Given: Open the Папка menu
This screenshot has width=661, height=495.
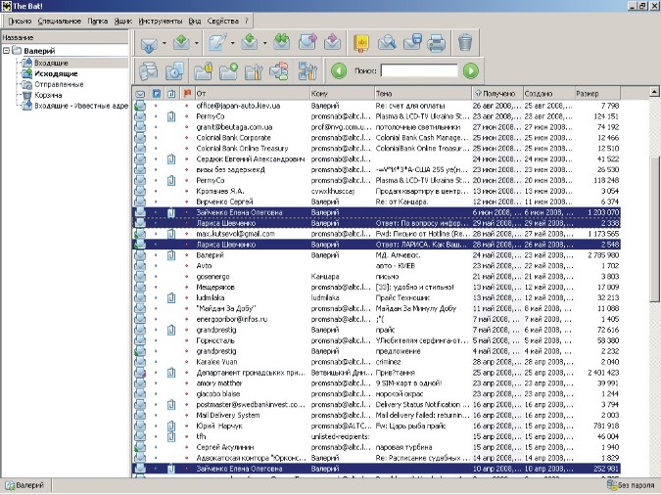Looking at the screenshot, I should tap(97, 22).
